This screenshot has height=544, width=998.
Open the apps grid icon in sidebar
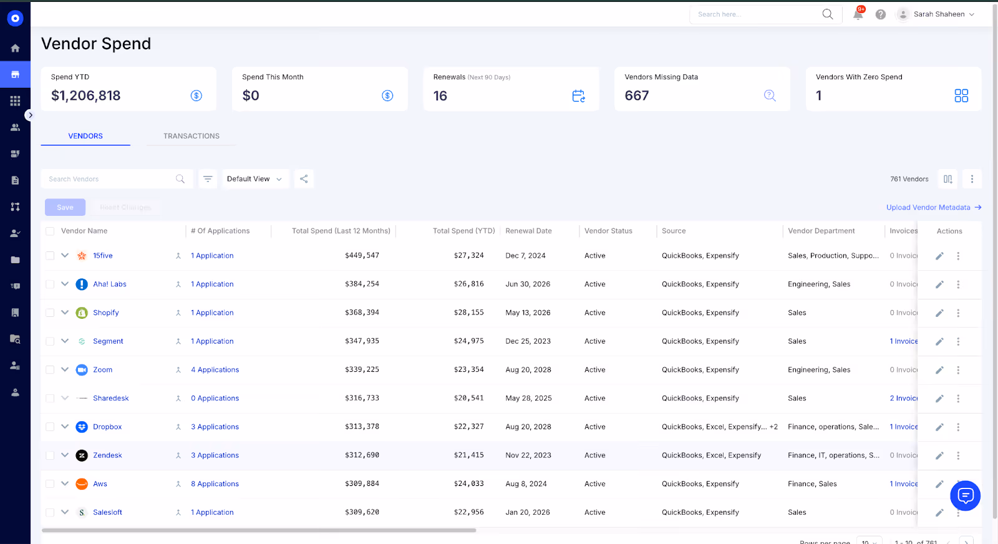pos(15,100)
